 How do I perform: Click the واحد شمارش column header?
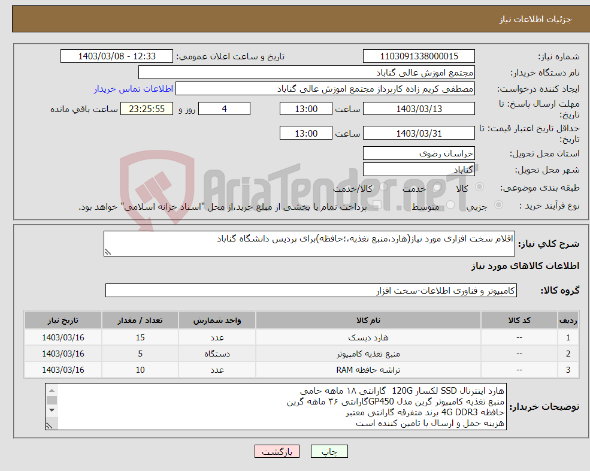(217, 321)
